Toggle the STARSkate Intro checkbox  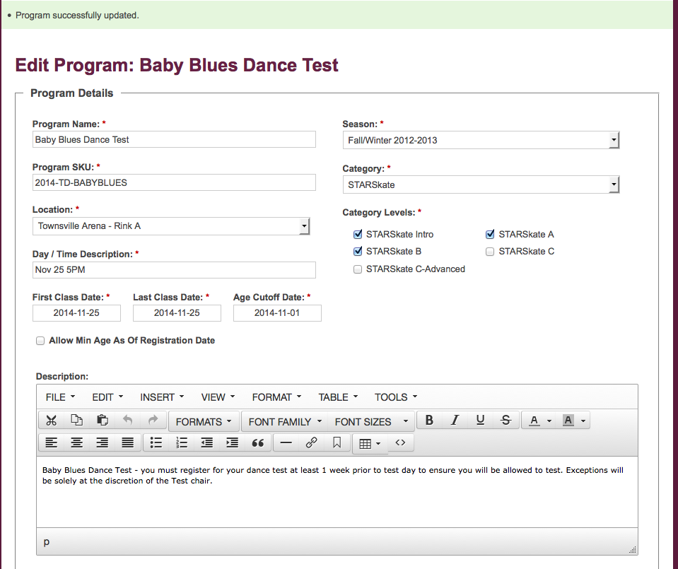(x=358, y=235)
